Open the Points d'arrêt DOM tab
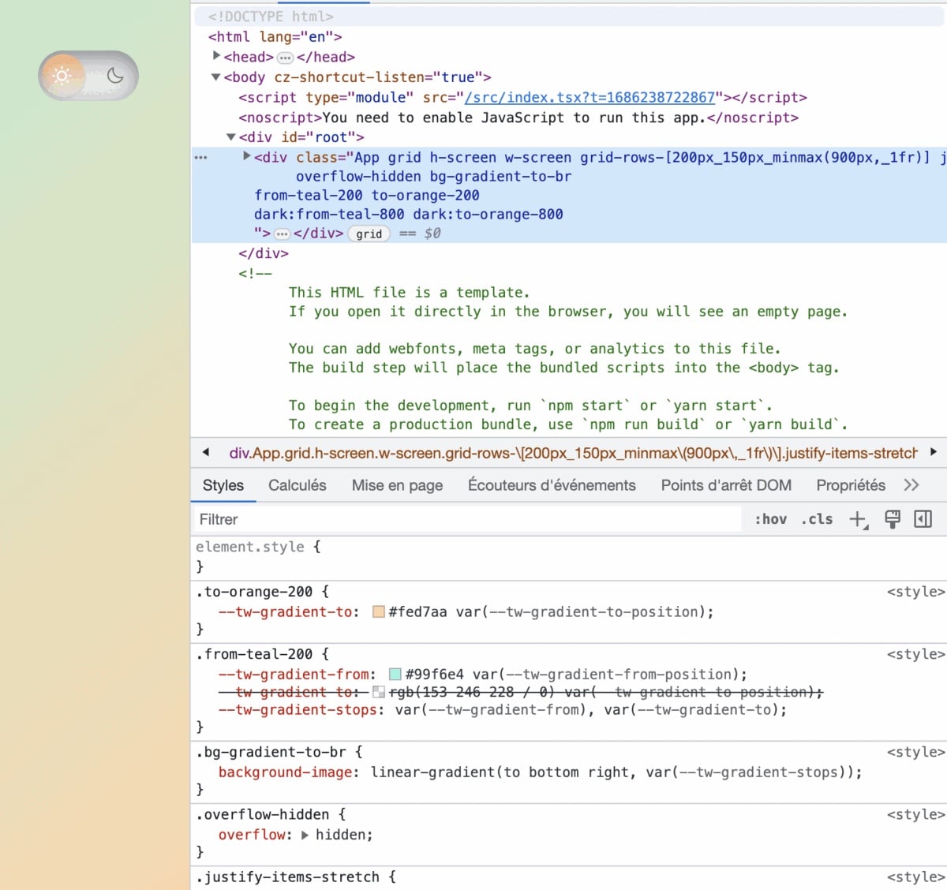 click(726, 485)
